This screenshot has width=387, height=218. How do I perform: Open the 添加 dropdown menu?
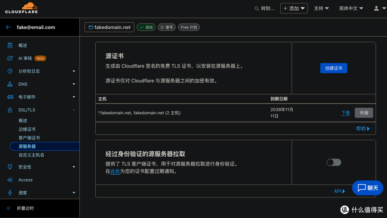pos(294,8)
